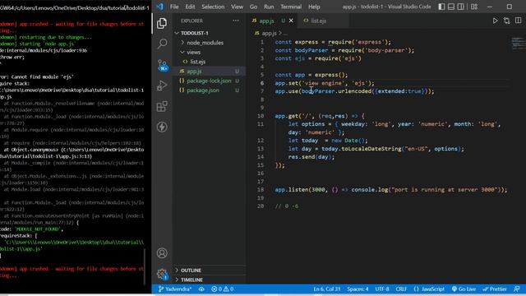This screenshot has height=296, width=526.
Task: Toggle the bottom panel layout icon
Action: pyautogui.click(x=451, y=7)
